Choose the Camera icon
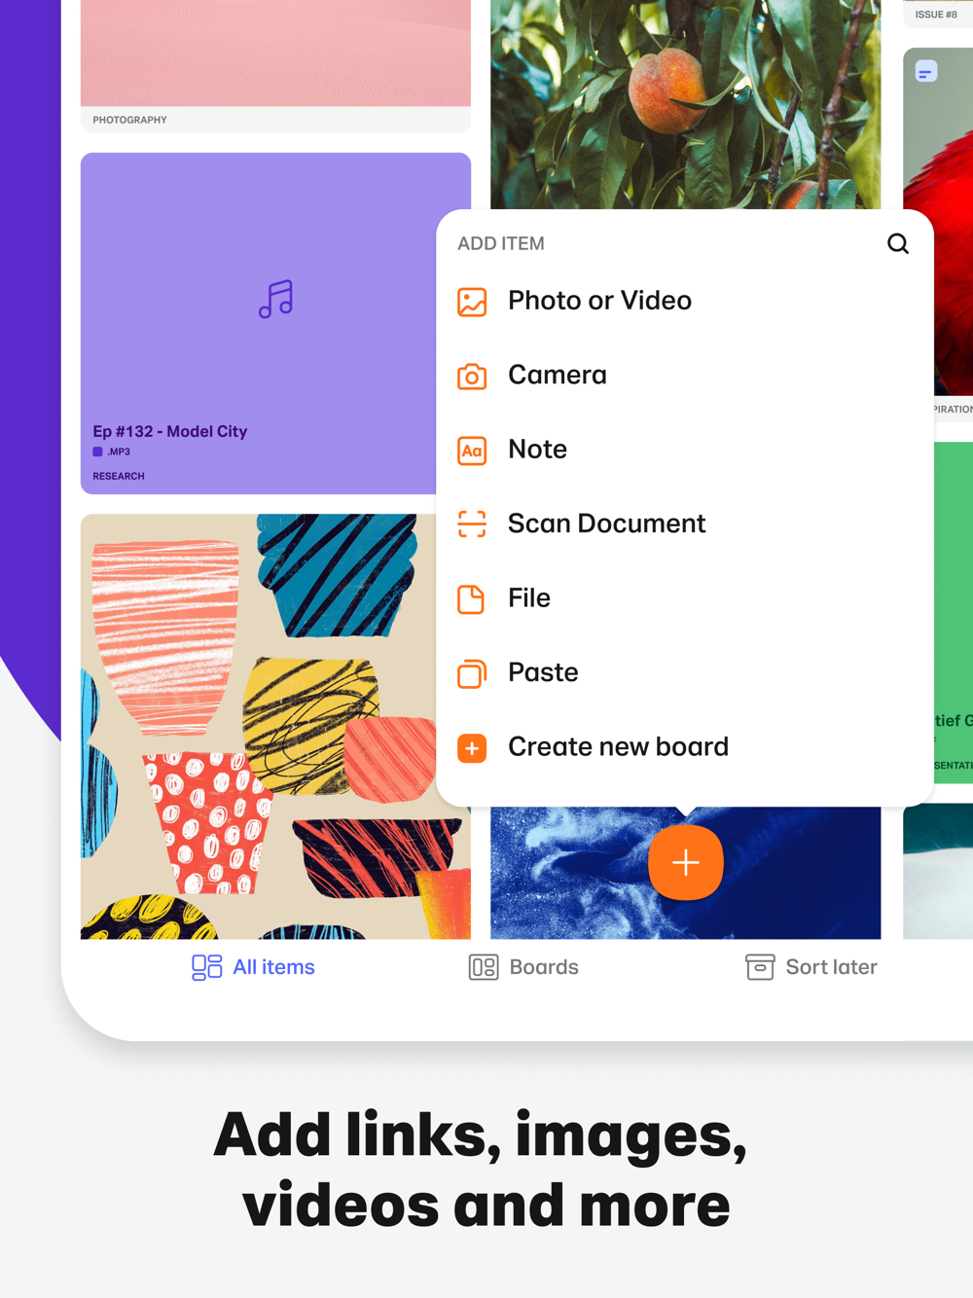This screenshot has width=973, height=1298. pos(472,376)
